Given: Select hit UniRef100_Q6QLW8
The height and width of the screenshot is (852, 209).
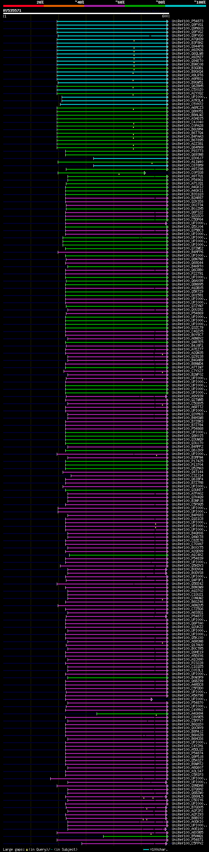Looking at the screenshot, I should [187, 53].
